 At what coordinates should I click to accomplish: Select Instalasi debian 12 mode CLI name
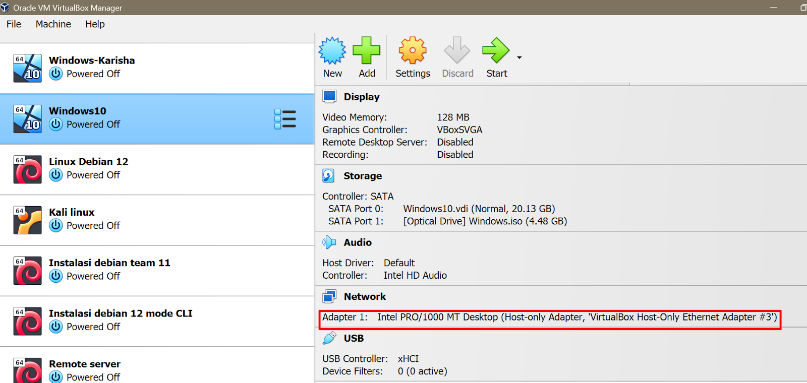point(121,313)
